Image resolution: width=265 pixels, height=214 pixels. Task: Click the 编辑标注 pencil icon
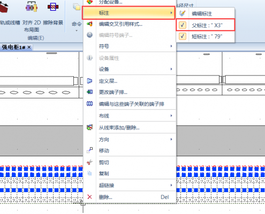tap(183, 13)
